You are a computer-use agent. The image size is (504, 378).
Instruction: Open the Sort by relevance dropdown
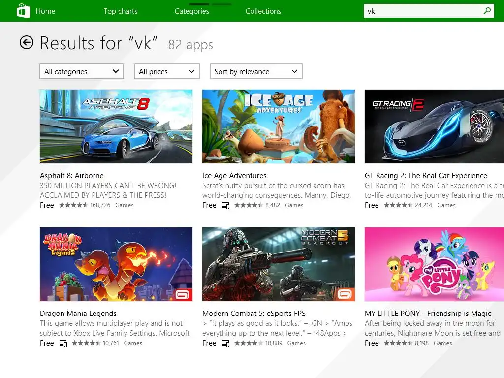point(256,71)
